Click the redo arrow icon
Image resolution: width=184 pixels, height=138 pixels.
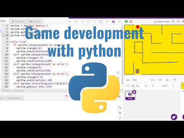[x=89, y=21]
